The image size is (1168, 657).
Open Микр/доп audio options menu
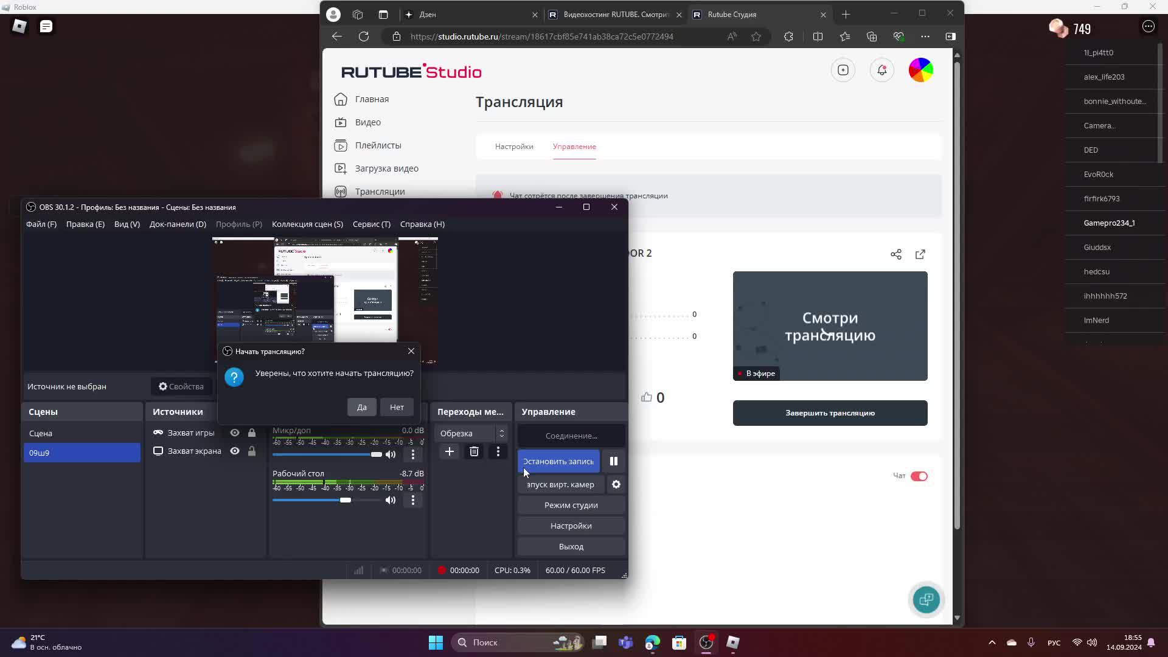(413, 454)
